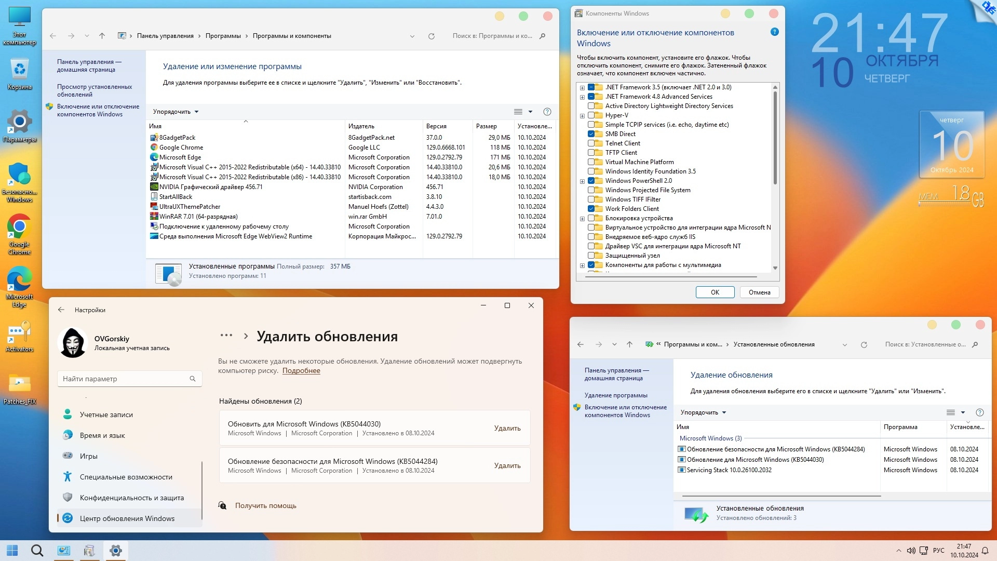Image resolution: width=997 pixels, height=561 pixels.
Task: Click the Подробнее link
Action: click(x=301, y=371)
